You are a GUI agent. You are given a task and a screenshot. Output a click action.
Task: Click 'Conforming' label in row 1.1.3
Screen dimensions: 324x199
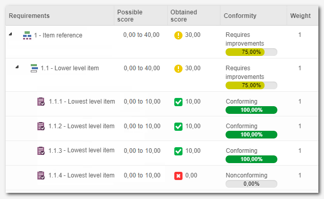point(241,151)
